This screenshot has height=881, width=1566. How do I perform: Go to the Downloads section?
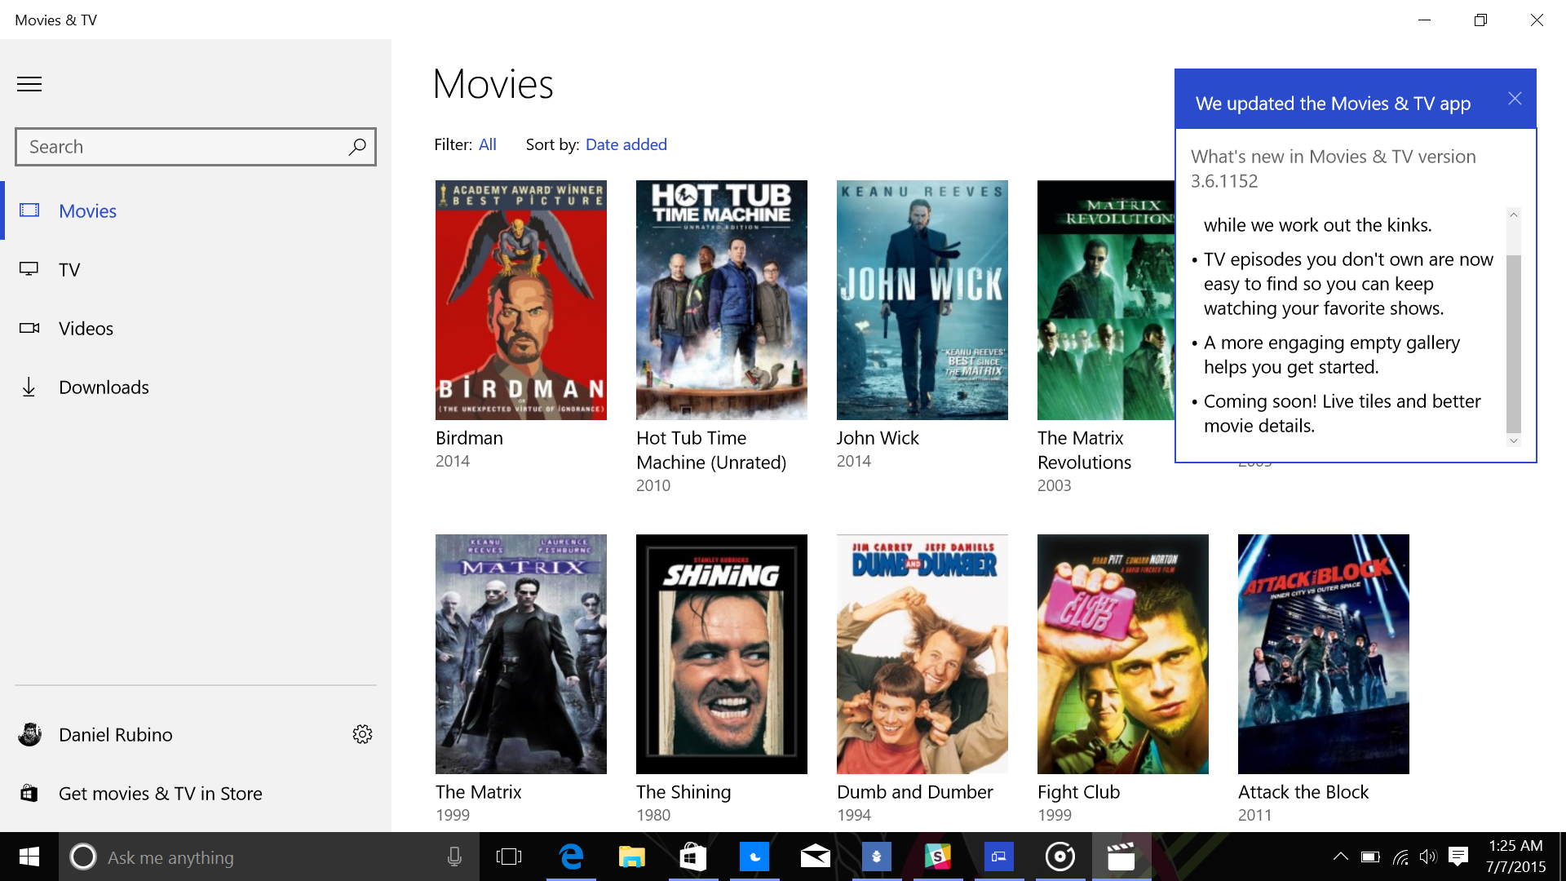(104, 387)
